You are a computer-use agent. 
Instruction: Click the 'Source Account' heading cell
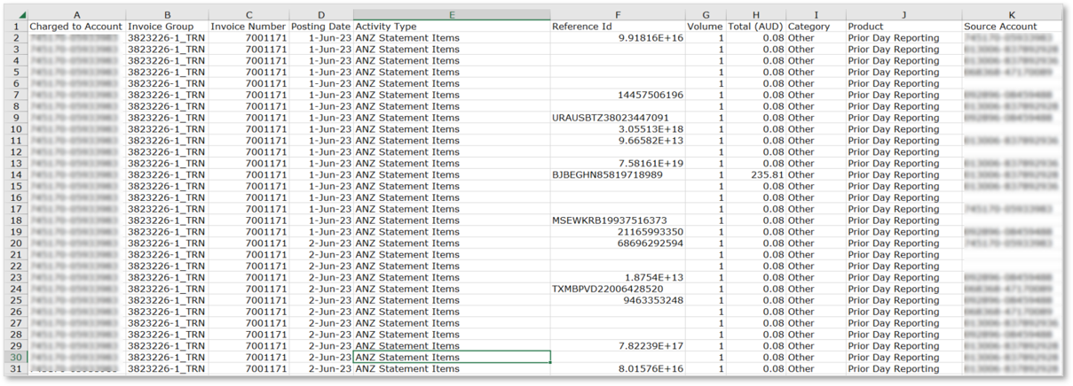(x=1011, y=27)
